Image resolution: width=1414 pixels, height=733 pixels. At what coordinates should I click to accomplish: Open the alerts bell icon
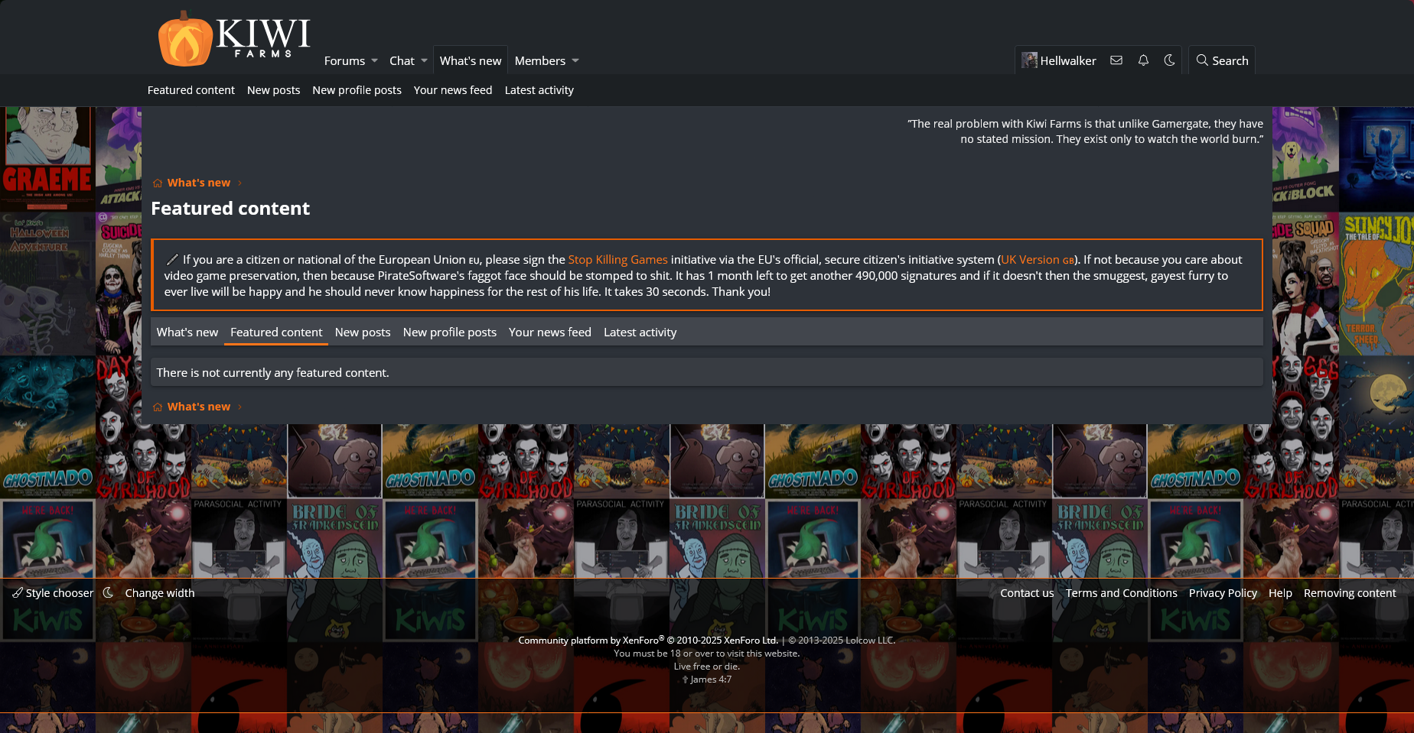click(x=1143, y=60)
